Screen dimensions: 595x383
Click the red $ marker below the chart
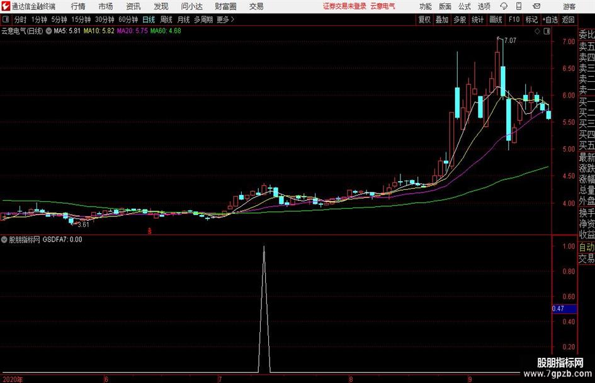click(149, 231)
